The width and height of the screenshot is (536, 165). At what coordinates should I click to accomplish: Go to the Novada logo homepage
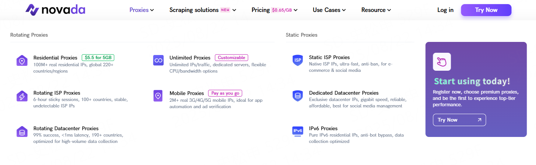pyautogui.click(x=55, y=10)
